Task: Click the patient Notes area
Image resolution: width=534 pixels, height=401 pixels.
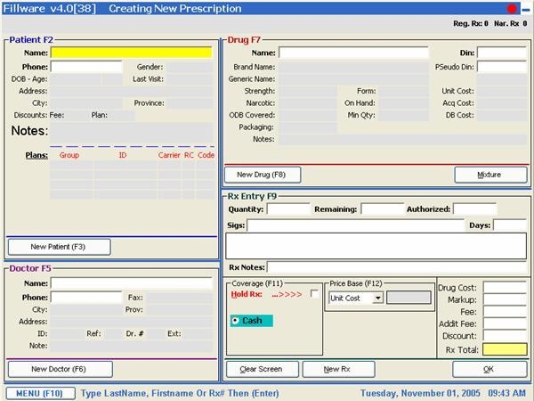Action: tap(132, 133)
